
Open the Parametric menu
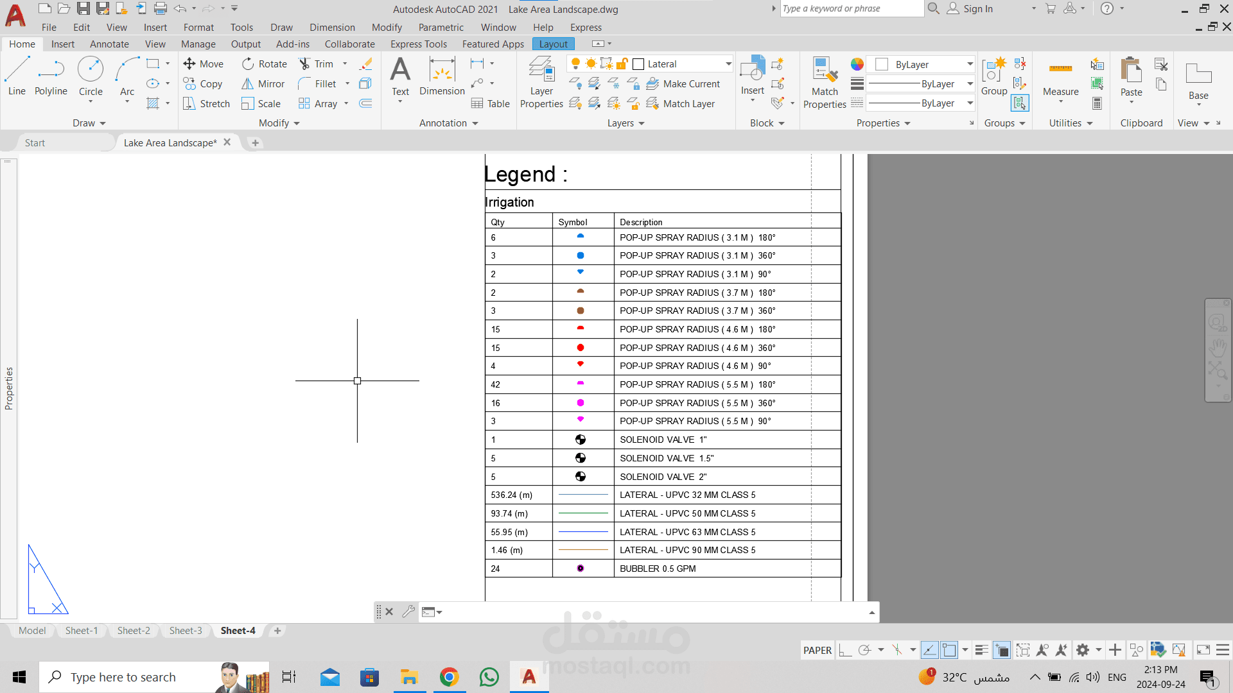[x=441, y=28]
